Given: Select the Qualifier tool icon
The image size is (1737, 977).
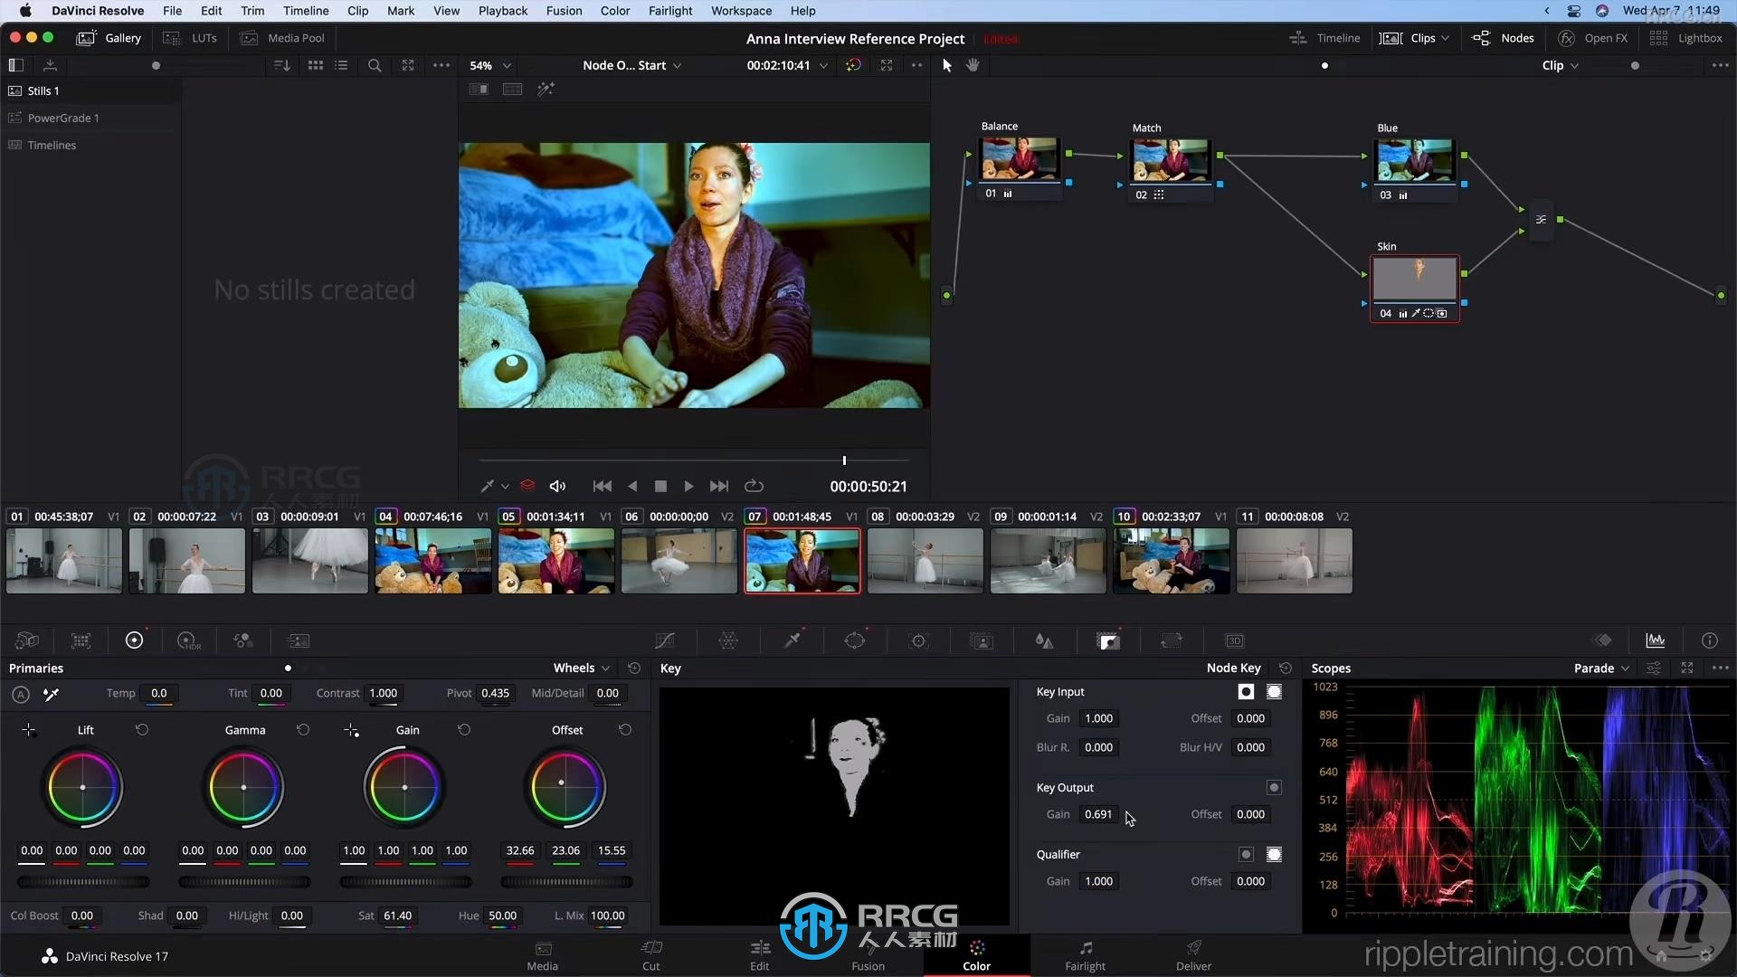Looking at the screenshot, I should tap(791, 640).
